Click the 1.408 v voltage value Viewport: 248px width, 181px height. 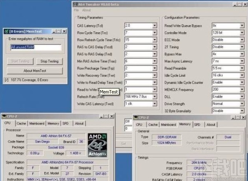pos(76,153)
